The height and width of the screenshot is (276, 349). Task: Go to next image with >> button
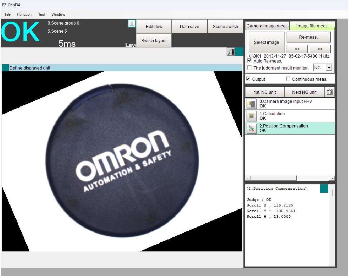(320, 49)
